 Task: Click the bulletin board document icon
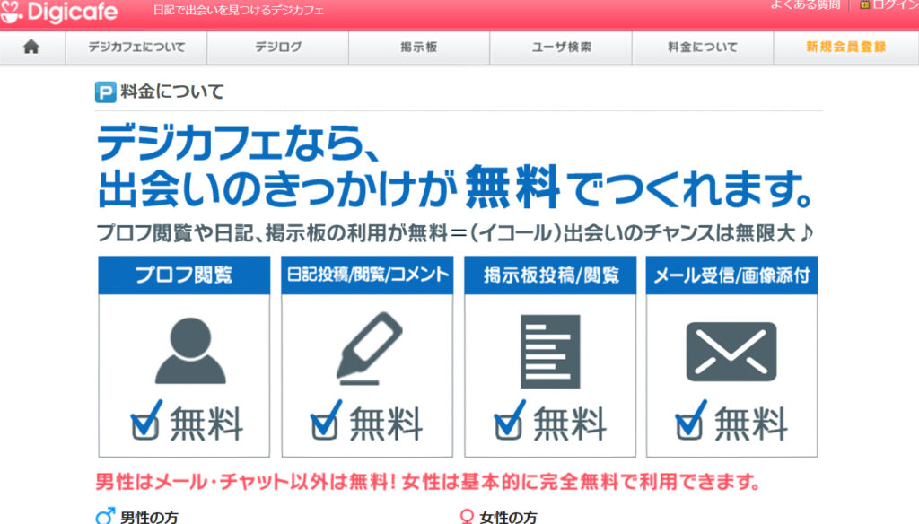click(550, 352)
